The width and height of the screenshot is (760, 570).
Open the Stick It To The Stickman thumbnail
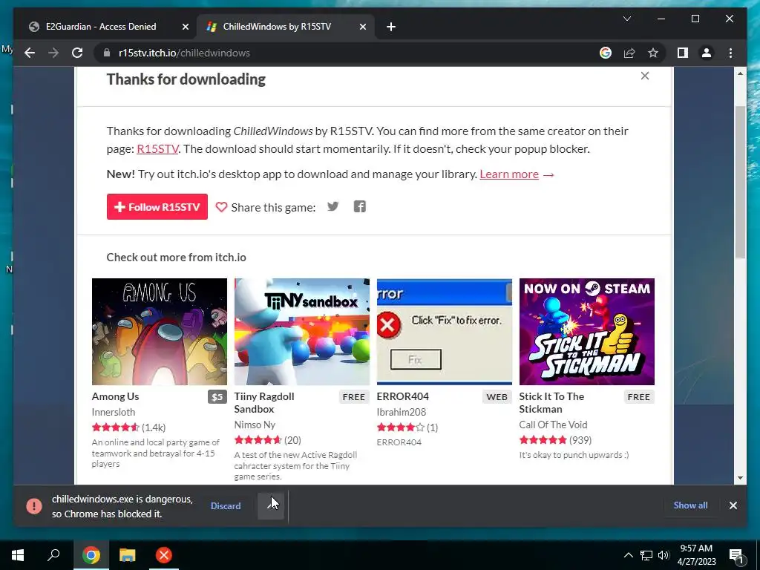587,332
